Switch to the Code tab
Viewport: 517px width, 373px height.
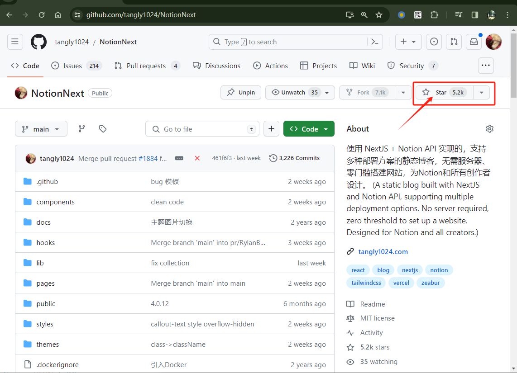click(25, 66)
